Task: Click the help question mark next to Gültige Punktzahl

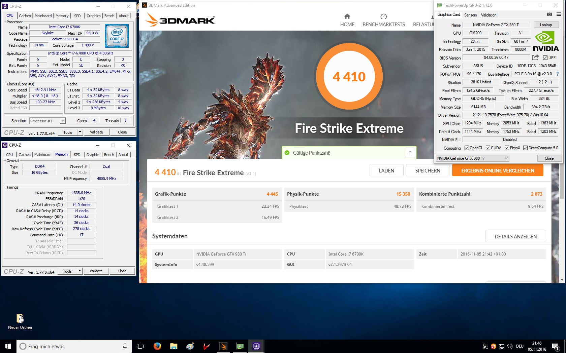Action: coord(410,153)
